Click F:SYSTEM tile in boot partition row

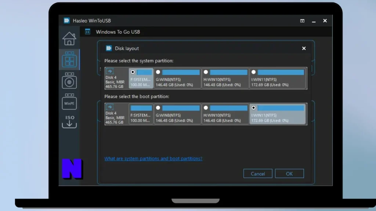click(x=141, y=114)
